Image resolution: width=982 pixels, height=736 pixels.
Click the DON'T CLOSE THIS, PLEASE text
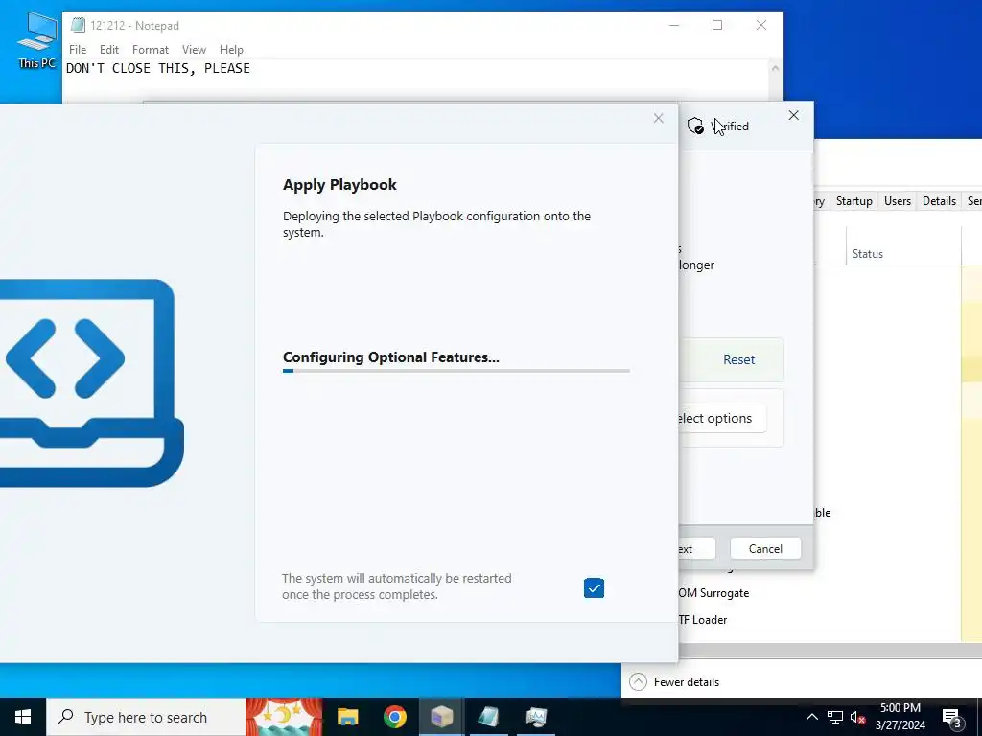pos(158,68)
